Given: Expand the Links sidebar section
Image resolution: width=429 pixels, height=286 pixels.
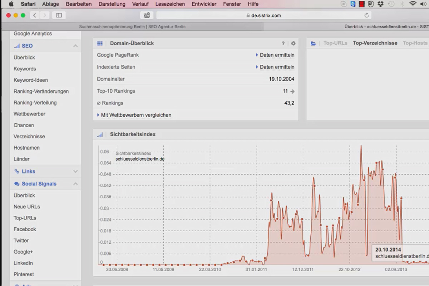Looking at the screenshot, I should (x=75, y=171).
